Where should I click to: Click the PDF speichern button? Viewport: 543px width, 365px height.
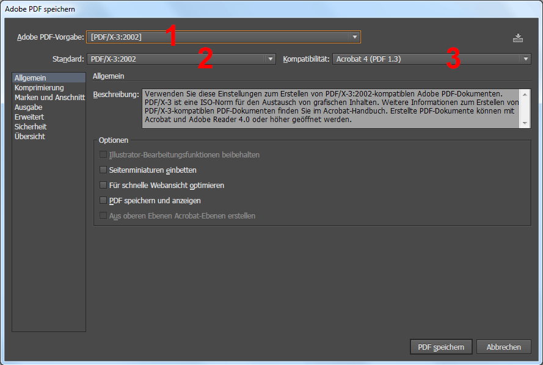click(440, 347)
